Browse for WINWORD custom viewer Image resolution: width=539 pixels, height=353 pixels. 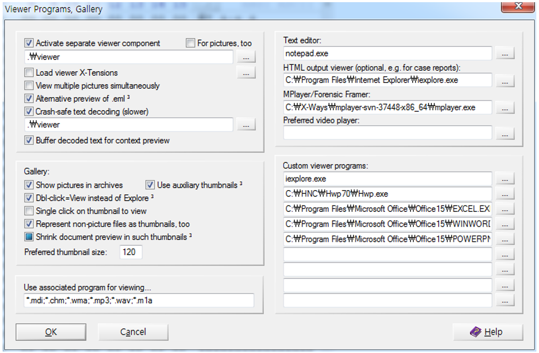[505, 224]
